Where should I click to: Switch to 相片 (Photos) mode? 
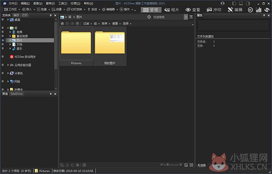pyautogui.click(x=171, y=10)
